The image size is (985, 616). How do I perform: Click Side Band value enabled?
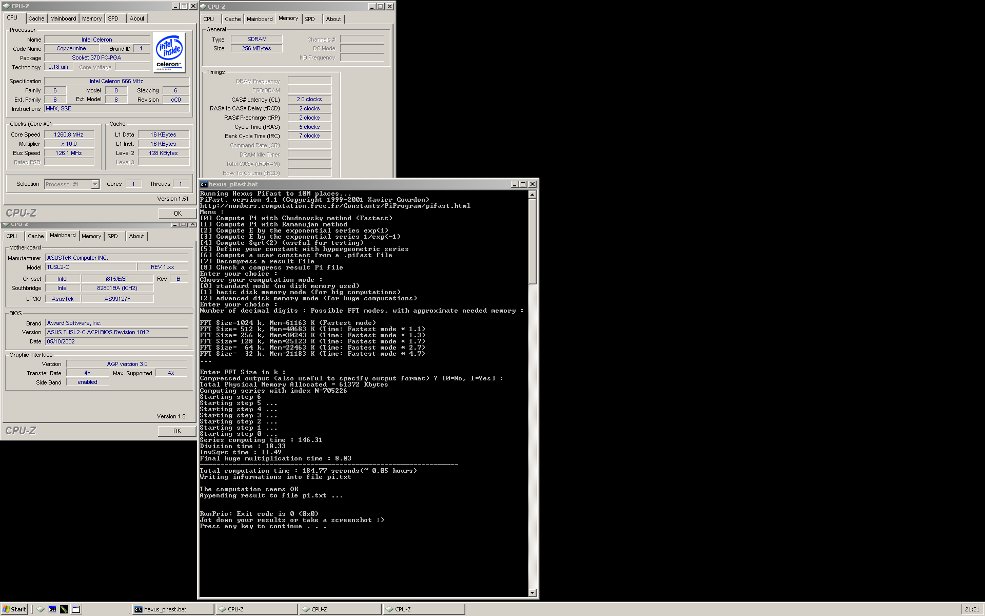point(87,382)
